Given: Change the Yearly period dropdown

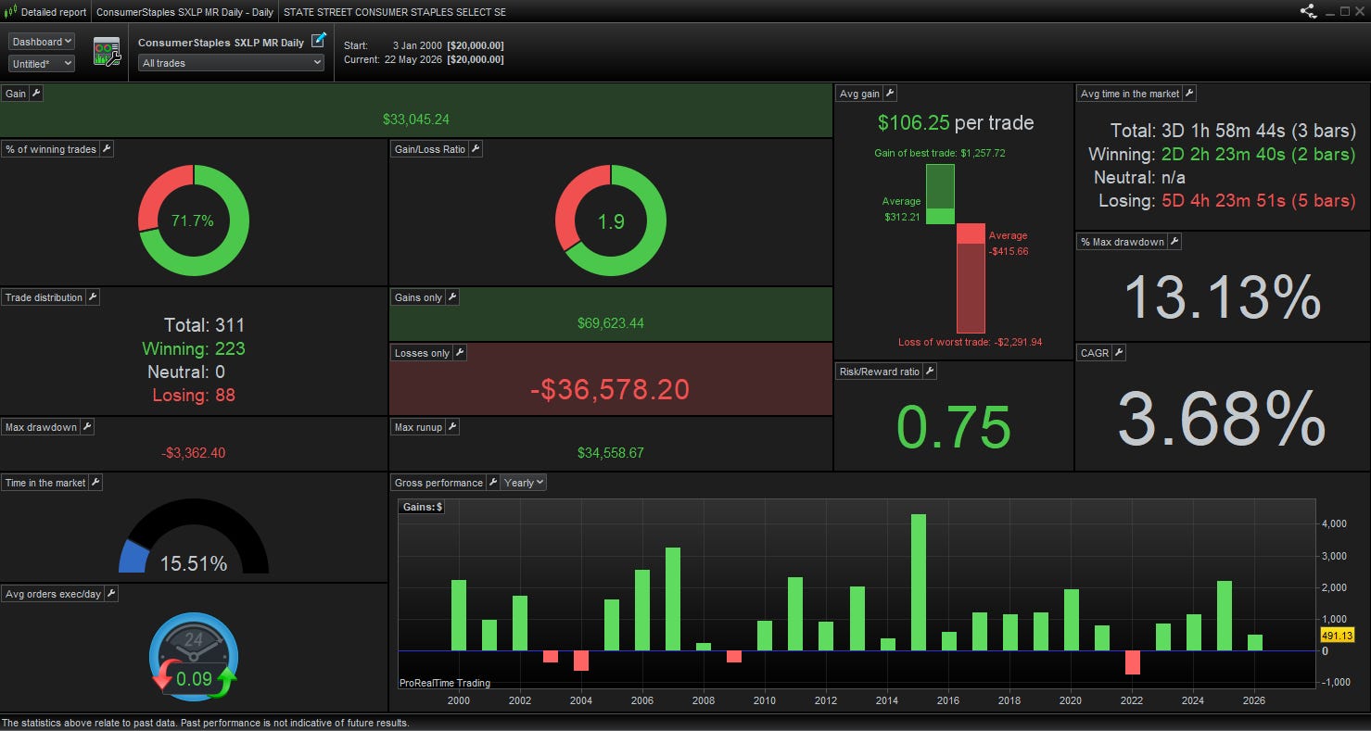Looking at the screenshot, I should [x=525, y=483].
